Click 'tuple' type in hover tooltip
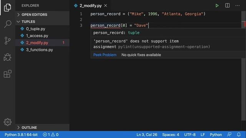Image resolution: width=246 pixels, height=138 pixels. coord(134,33)
